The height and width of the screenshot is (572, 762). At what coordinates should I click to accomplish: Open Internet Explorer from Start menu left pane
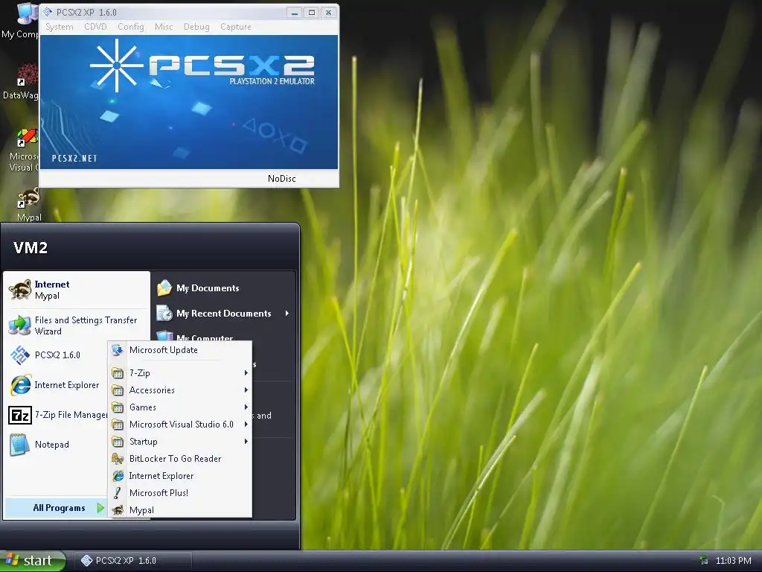point(56,385)
